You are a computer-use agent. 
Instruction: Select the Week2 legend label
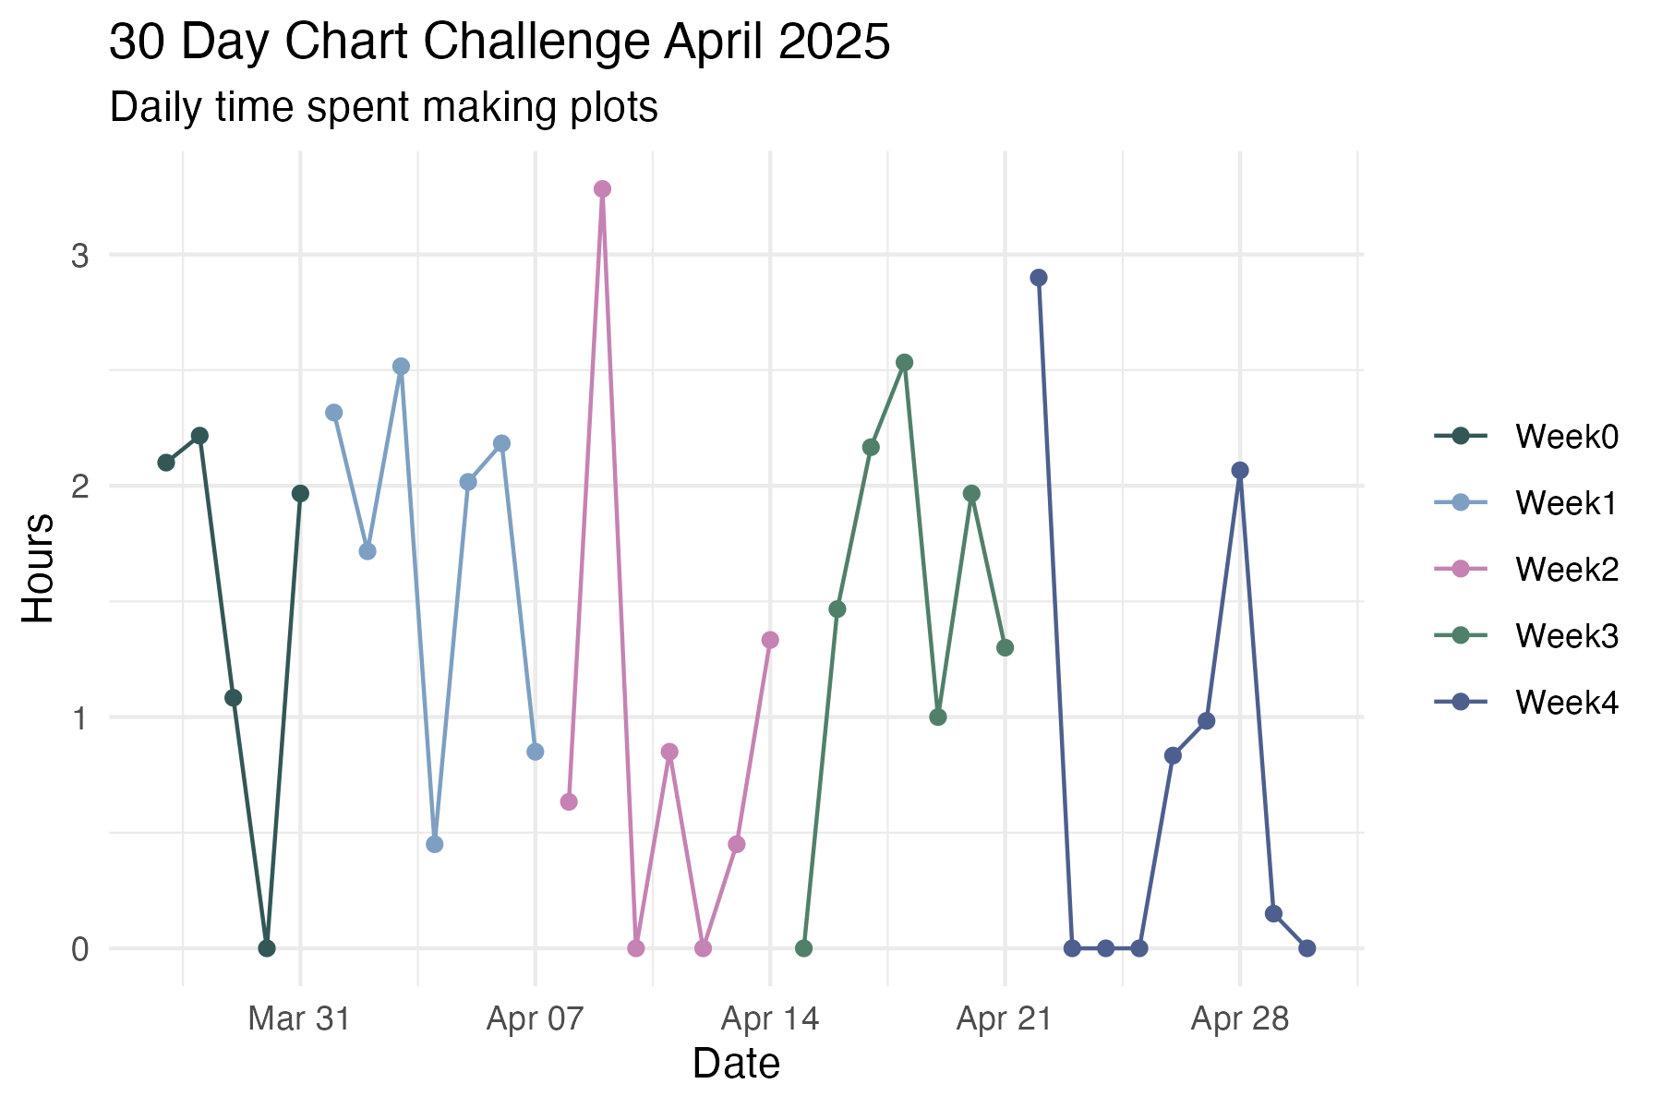coord(1566,570)
